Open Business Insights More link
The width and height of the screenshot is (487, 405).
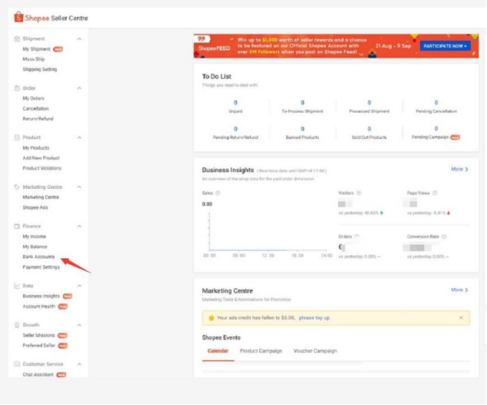(x=460, y=169)
